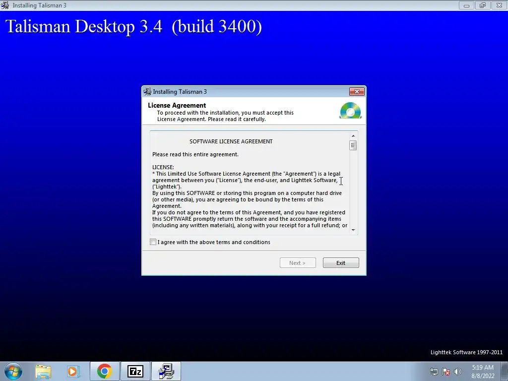Click the installer icon in the dialog title bar
Screen dimensions: 508x381
tap(147, 92)
